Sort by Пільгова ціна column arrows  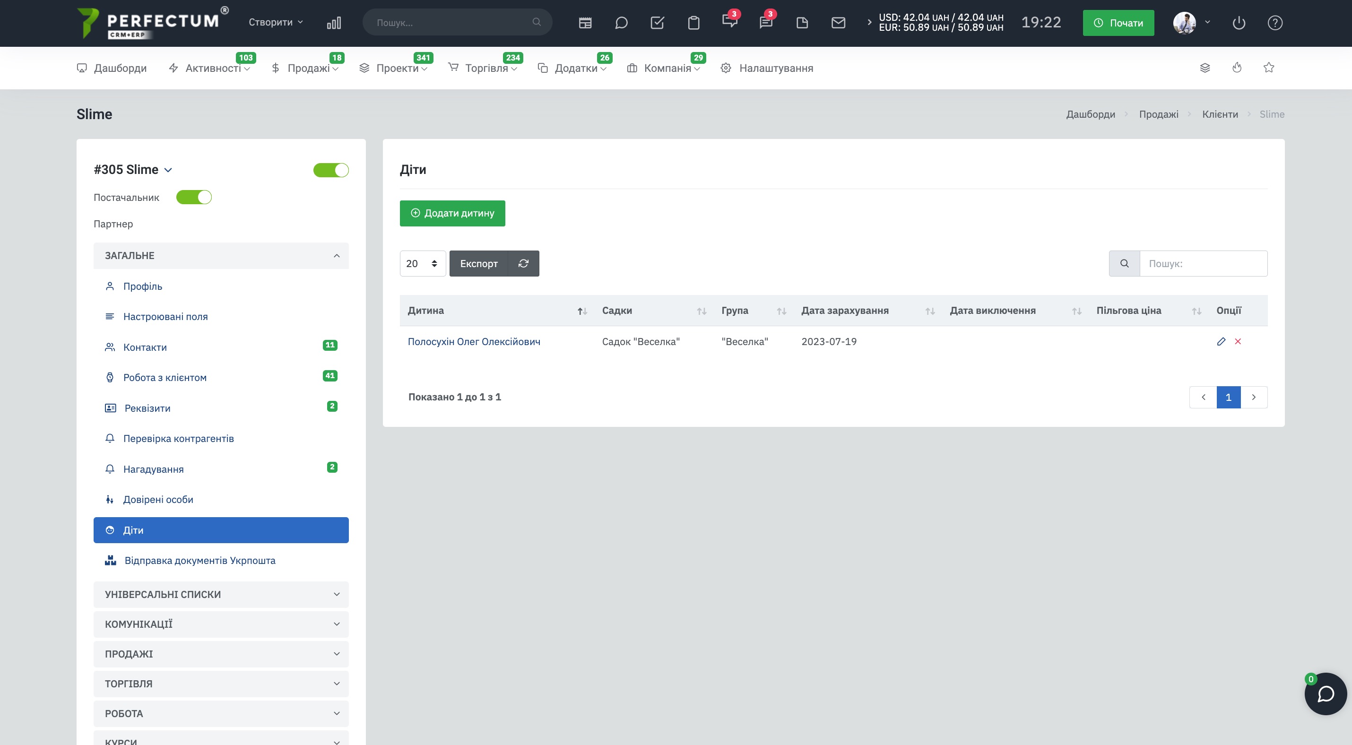tap(1196, 311)
